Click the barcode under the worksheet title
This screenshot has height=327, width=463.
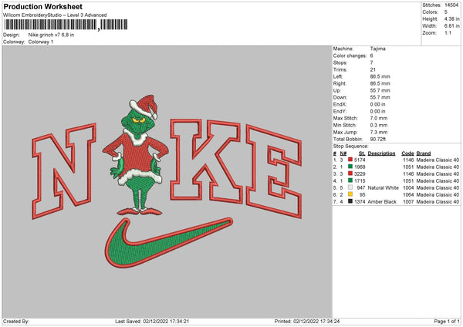(x=66, y=25)
